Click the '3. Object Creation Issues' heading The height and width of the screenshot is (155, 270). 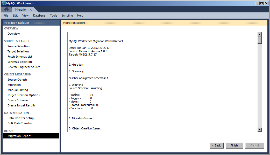click(x=85, y=128)
